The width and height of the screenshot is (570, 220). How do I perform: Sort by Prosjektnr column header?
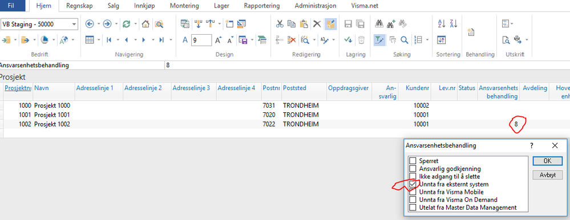[18, 88]
